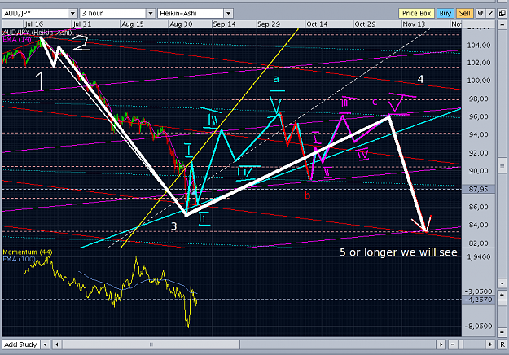Click the vertical scrollbar up arrow
This screenshot has height=355, width=509.
point(502,24)
